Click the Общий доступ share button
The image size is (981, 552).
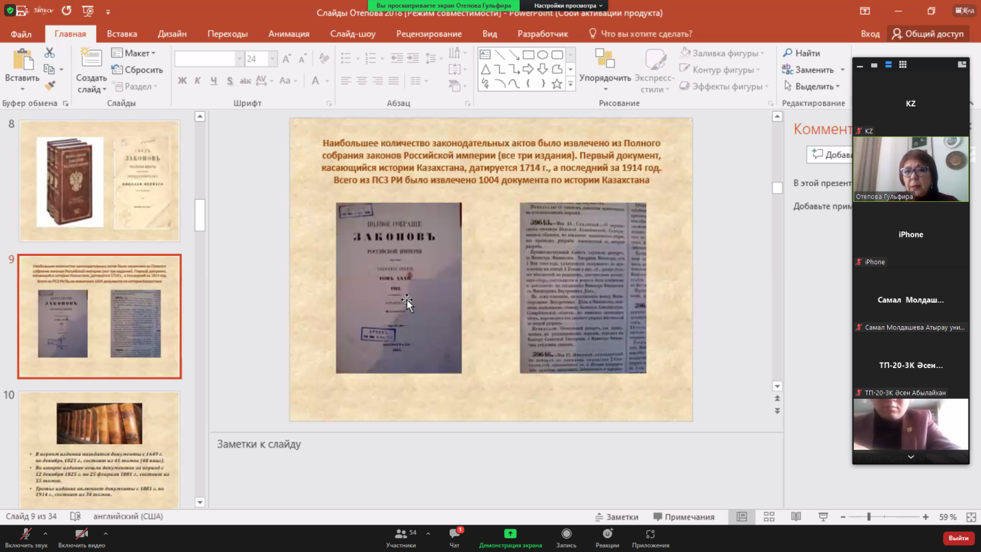[x=927, y=34]
